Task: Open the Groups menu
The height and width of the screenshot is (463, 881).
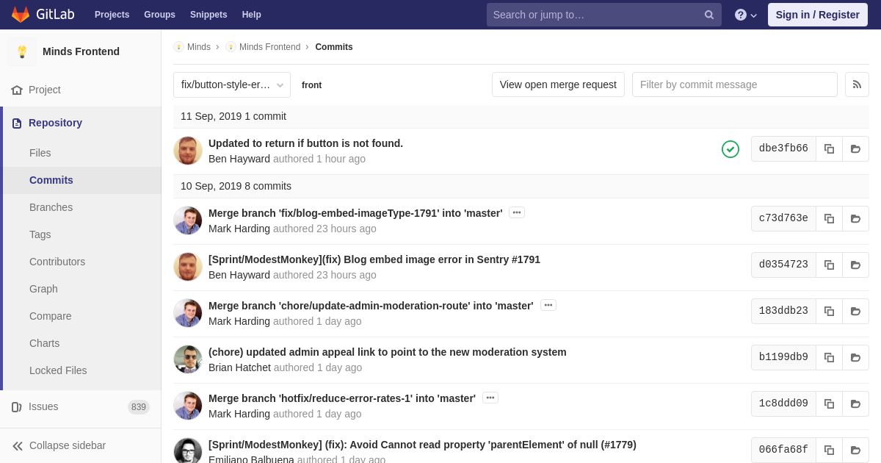Action: click(159, 15)
